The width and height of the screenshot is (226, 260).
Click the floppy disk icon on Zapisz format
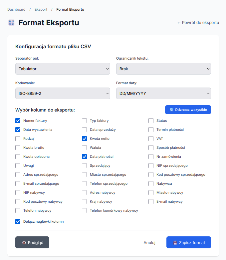[175, 243]
